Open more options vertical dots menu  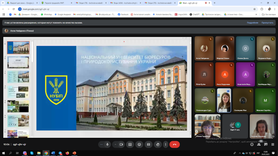click(165, 144)
